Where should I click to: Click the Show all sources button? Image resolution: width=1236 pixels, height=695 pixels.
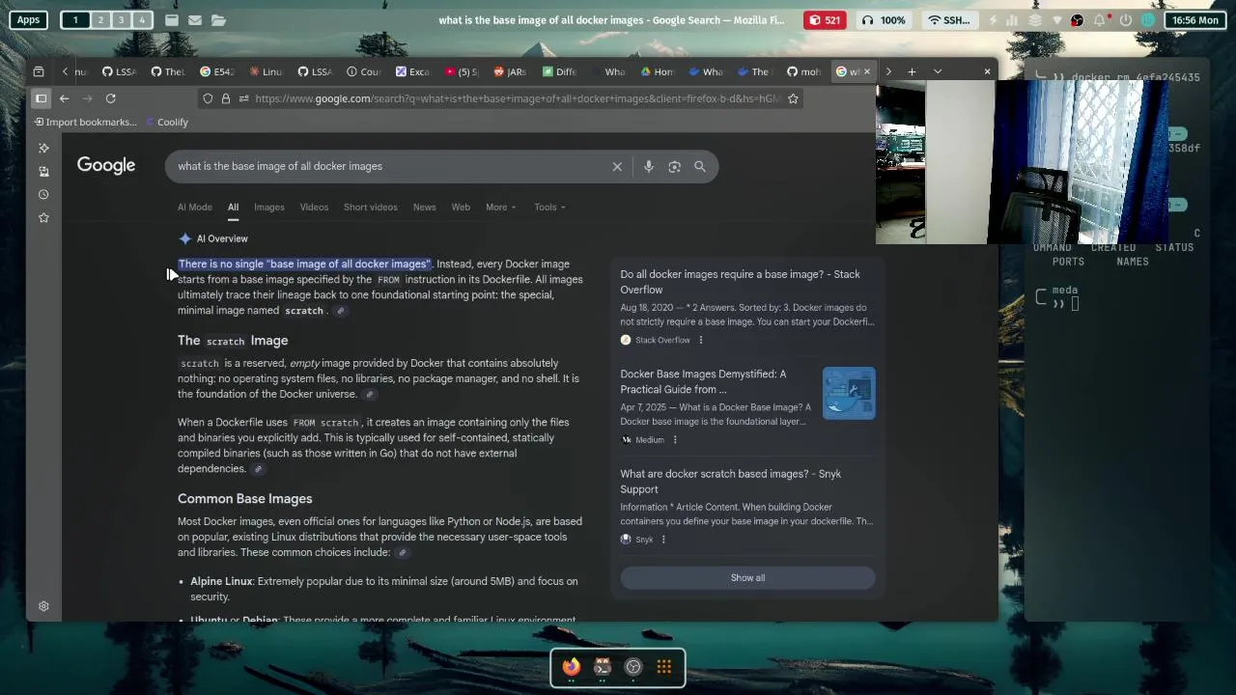tap(747, 578)
